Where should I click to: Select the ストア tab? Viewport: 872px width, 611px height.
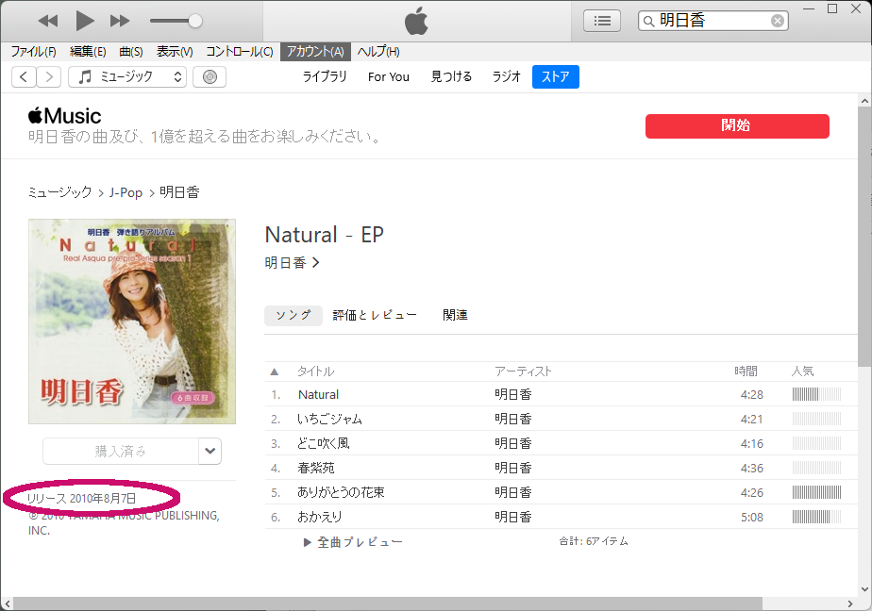tap(556, 76)
